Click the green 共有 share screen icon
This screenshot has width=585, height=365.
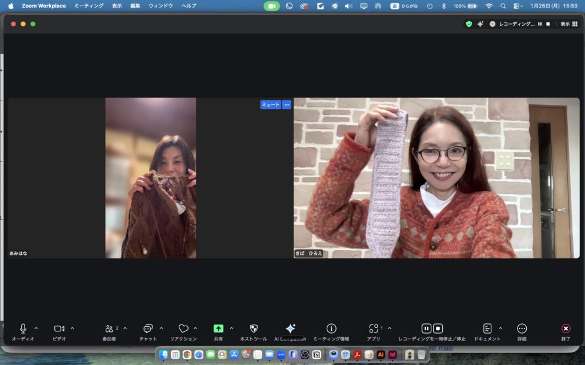[x=218, y=328]
